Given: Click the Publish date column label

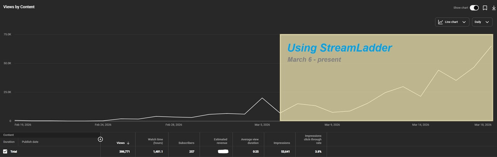Looking at the screenshot, I should [30, 142].
